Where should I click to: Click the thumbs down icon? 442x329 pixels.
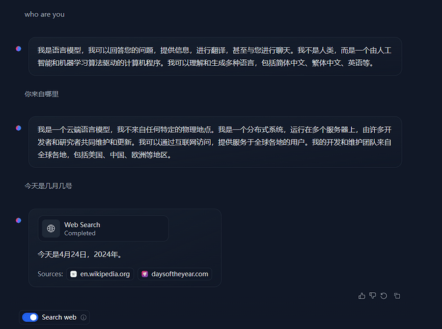pyautogui.click(x=373, y=295)
